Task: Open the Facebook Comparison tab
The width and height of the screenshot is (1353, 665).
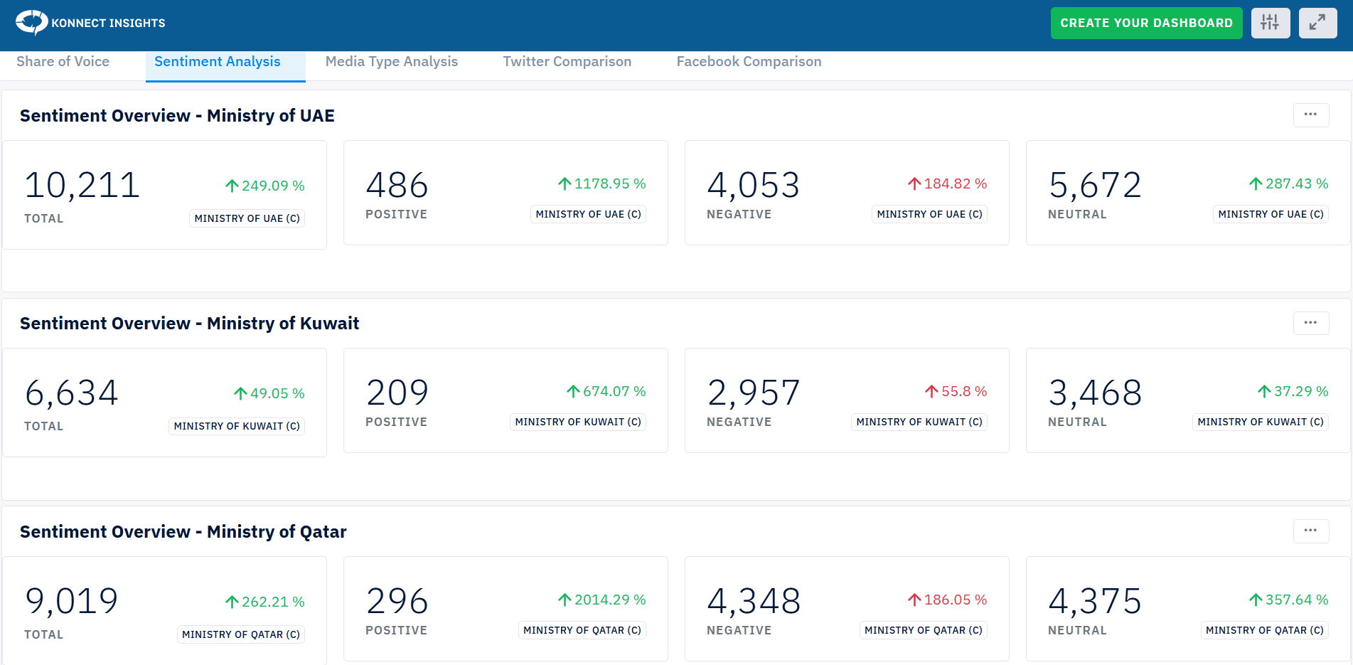Action: click(748, 62)
